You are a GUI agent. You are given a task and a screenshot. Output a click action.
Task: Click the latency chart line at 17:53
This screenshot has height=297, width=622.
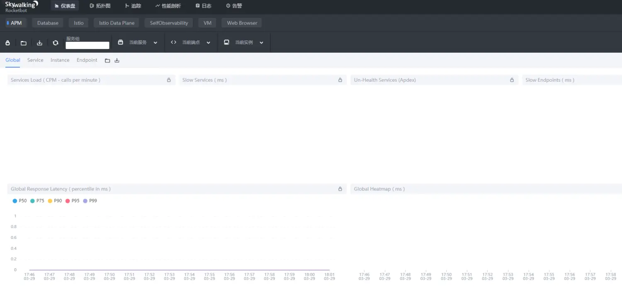tap(170, 270)
